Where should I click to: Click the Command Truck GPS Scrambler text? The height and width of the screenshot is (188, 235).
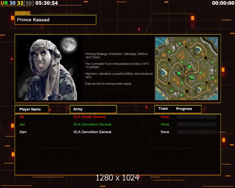117,65
